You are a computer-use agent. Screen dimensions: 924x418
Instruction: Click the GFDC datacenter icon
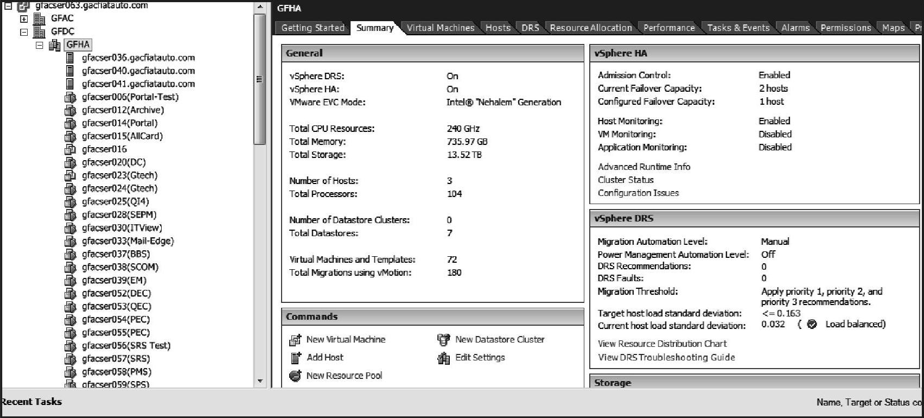tap(40, 31)
